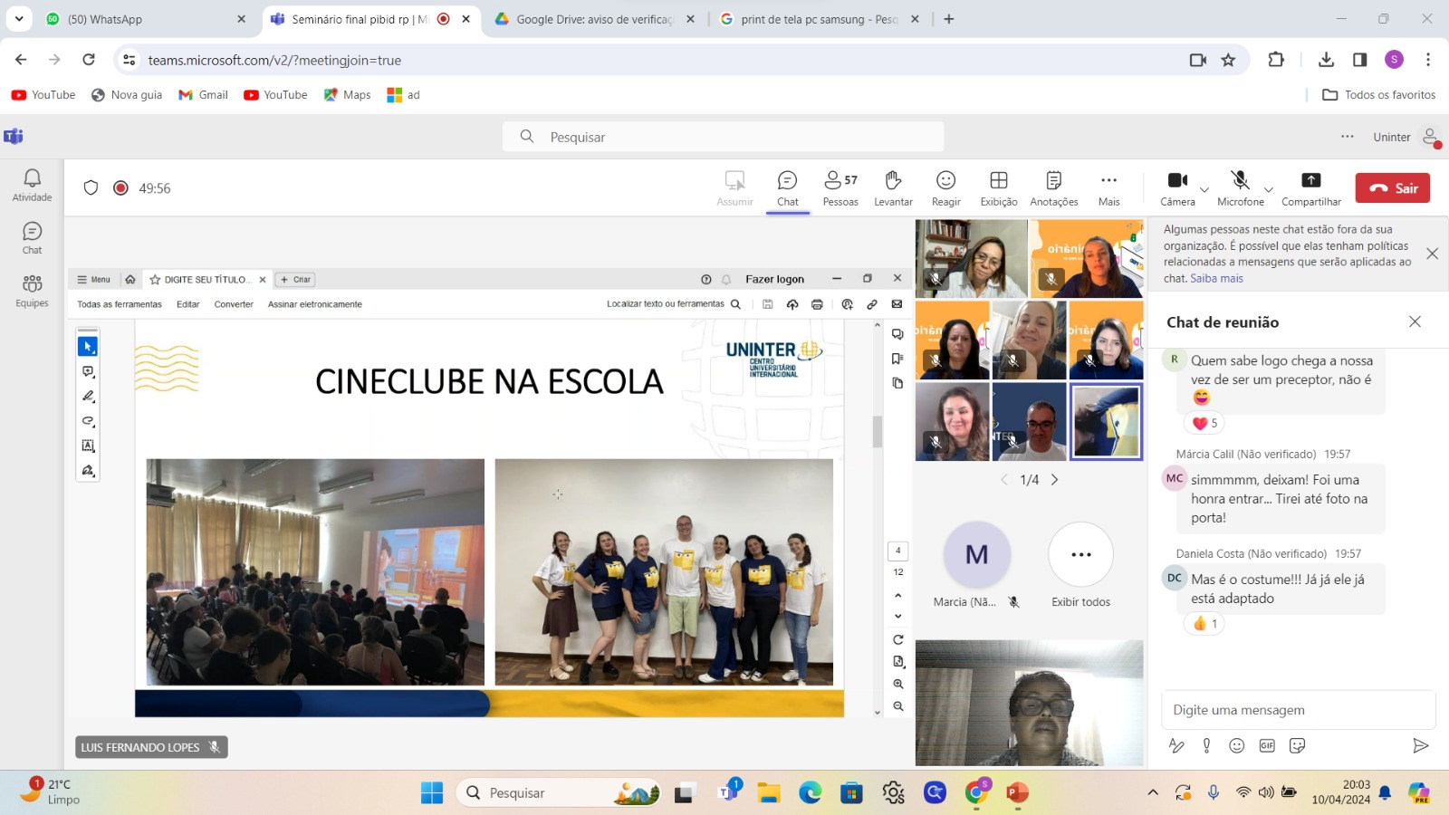Viewport: 1449px width, 815px height.
Task: Follow the Saiba mais link
Action: [x=1216, y=278]
